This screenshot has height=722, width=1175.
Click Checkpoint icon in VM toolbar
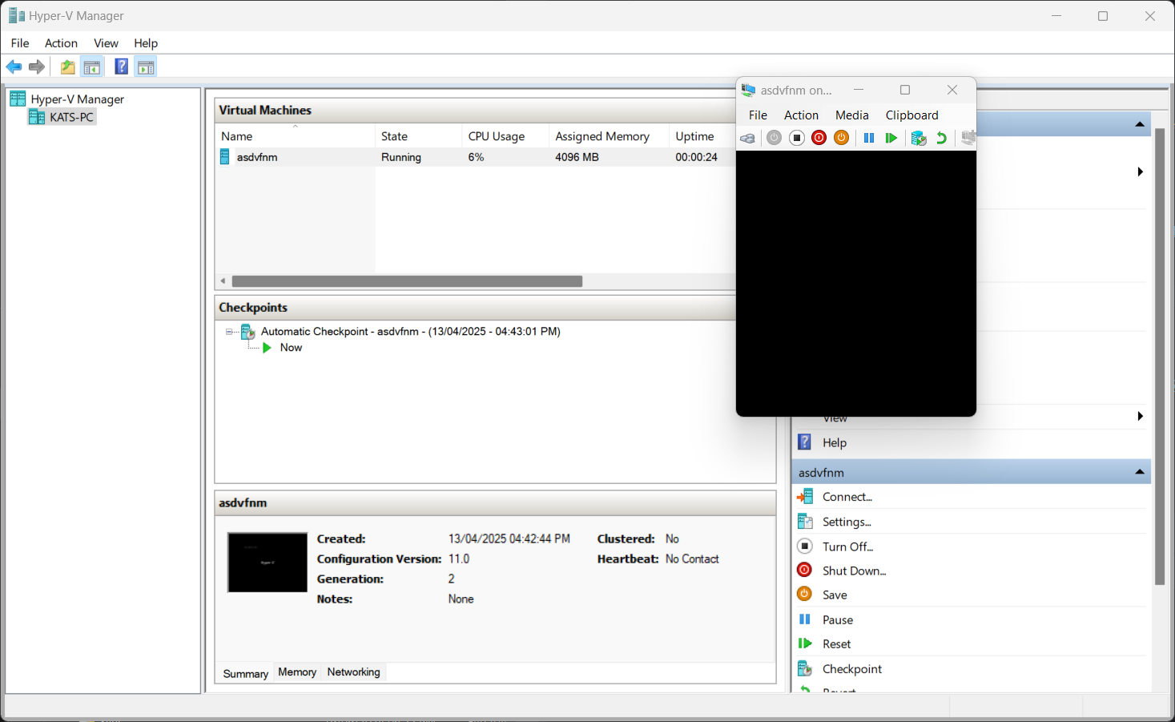[x=919, y=138]
